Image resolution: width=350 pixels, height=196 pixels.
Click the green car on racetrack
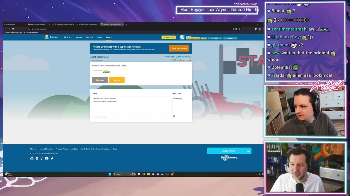click(106, 72)
